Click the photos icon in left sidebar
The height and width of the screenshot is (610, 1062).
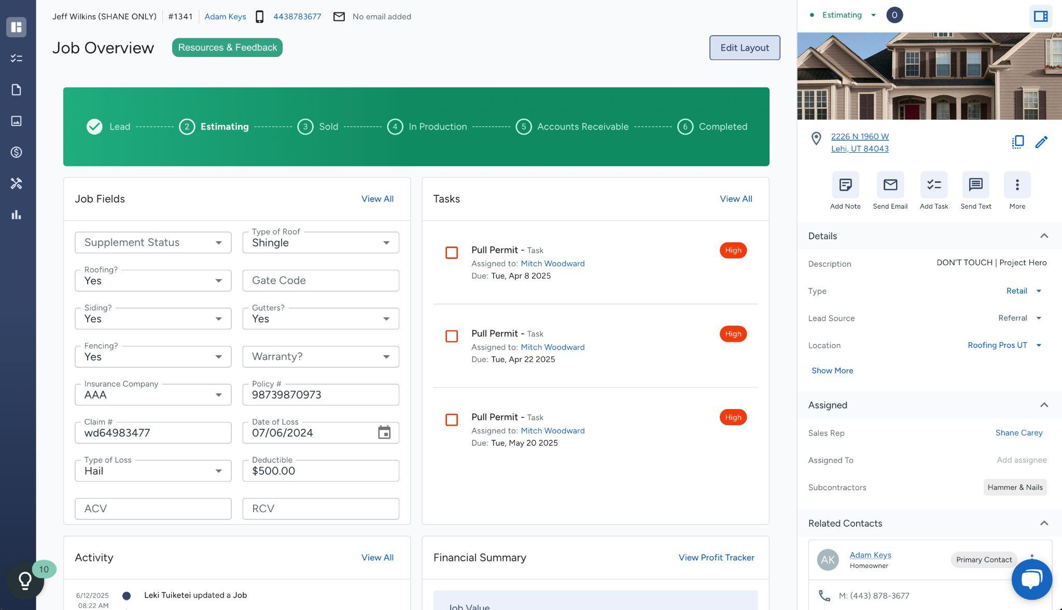point(17,121)
